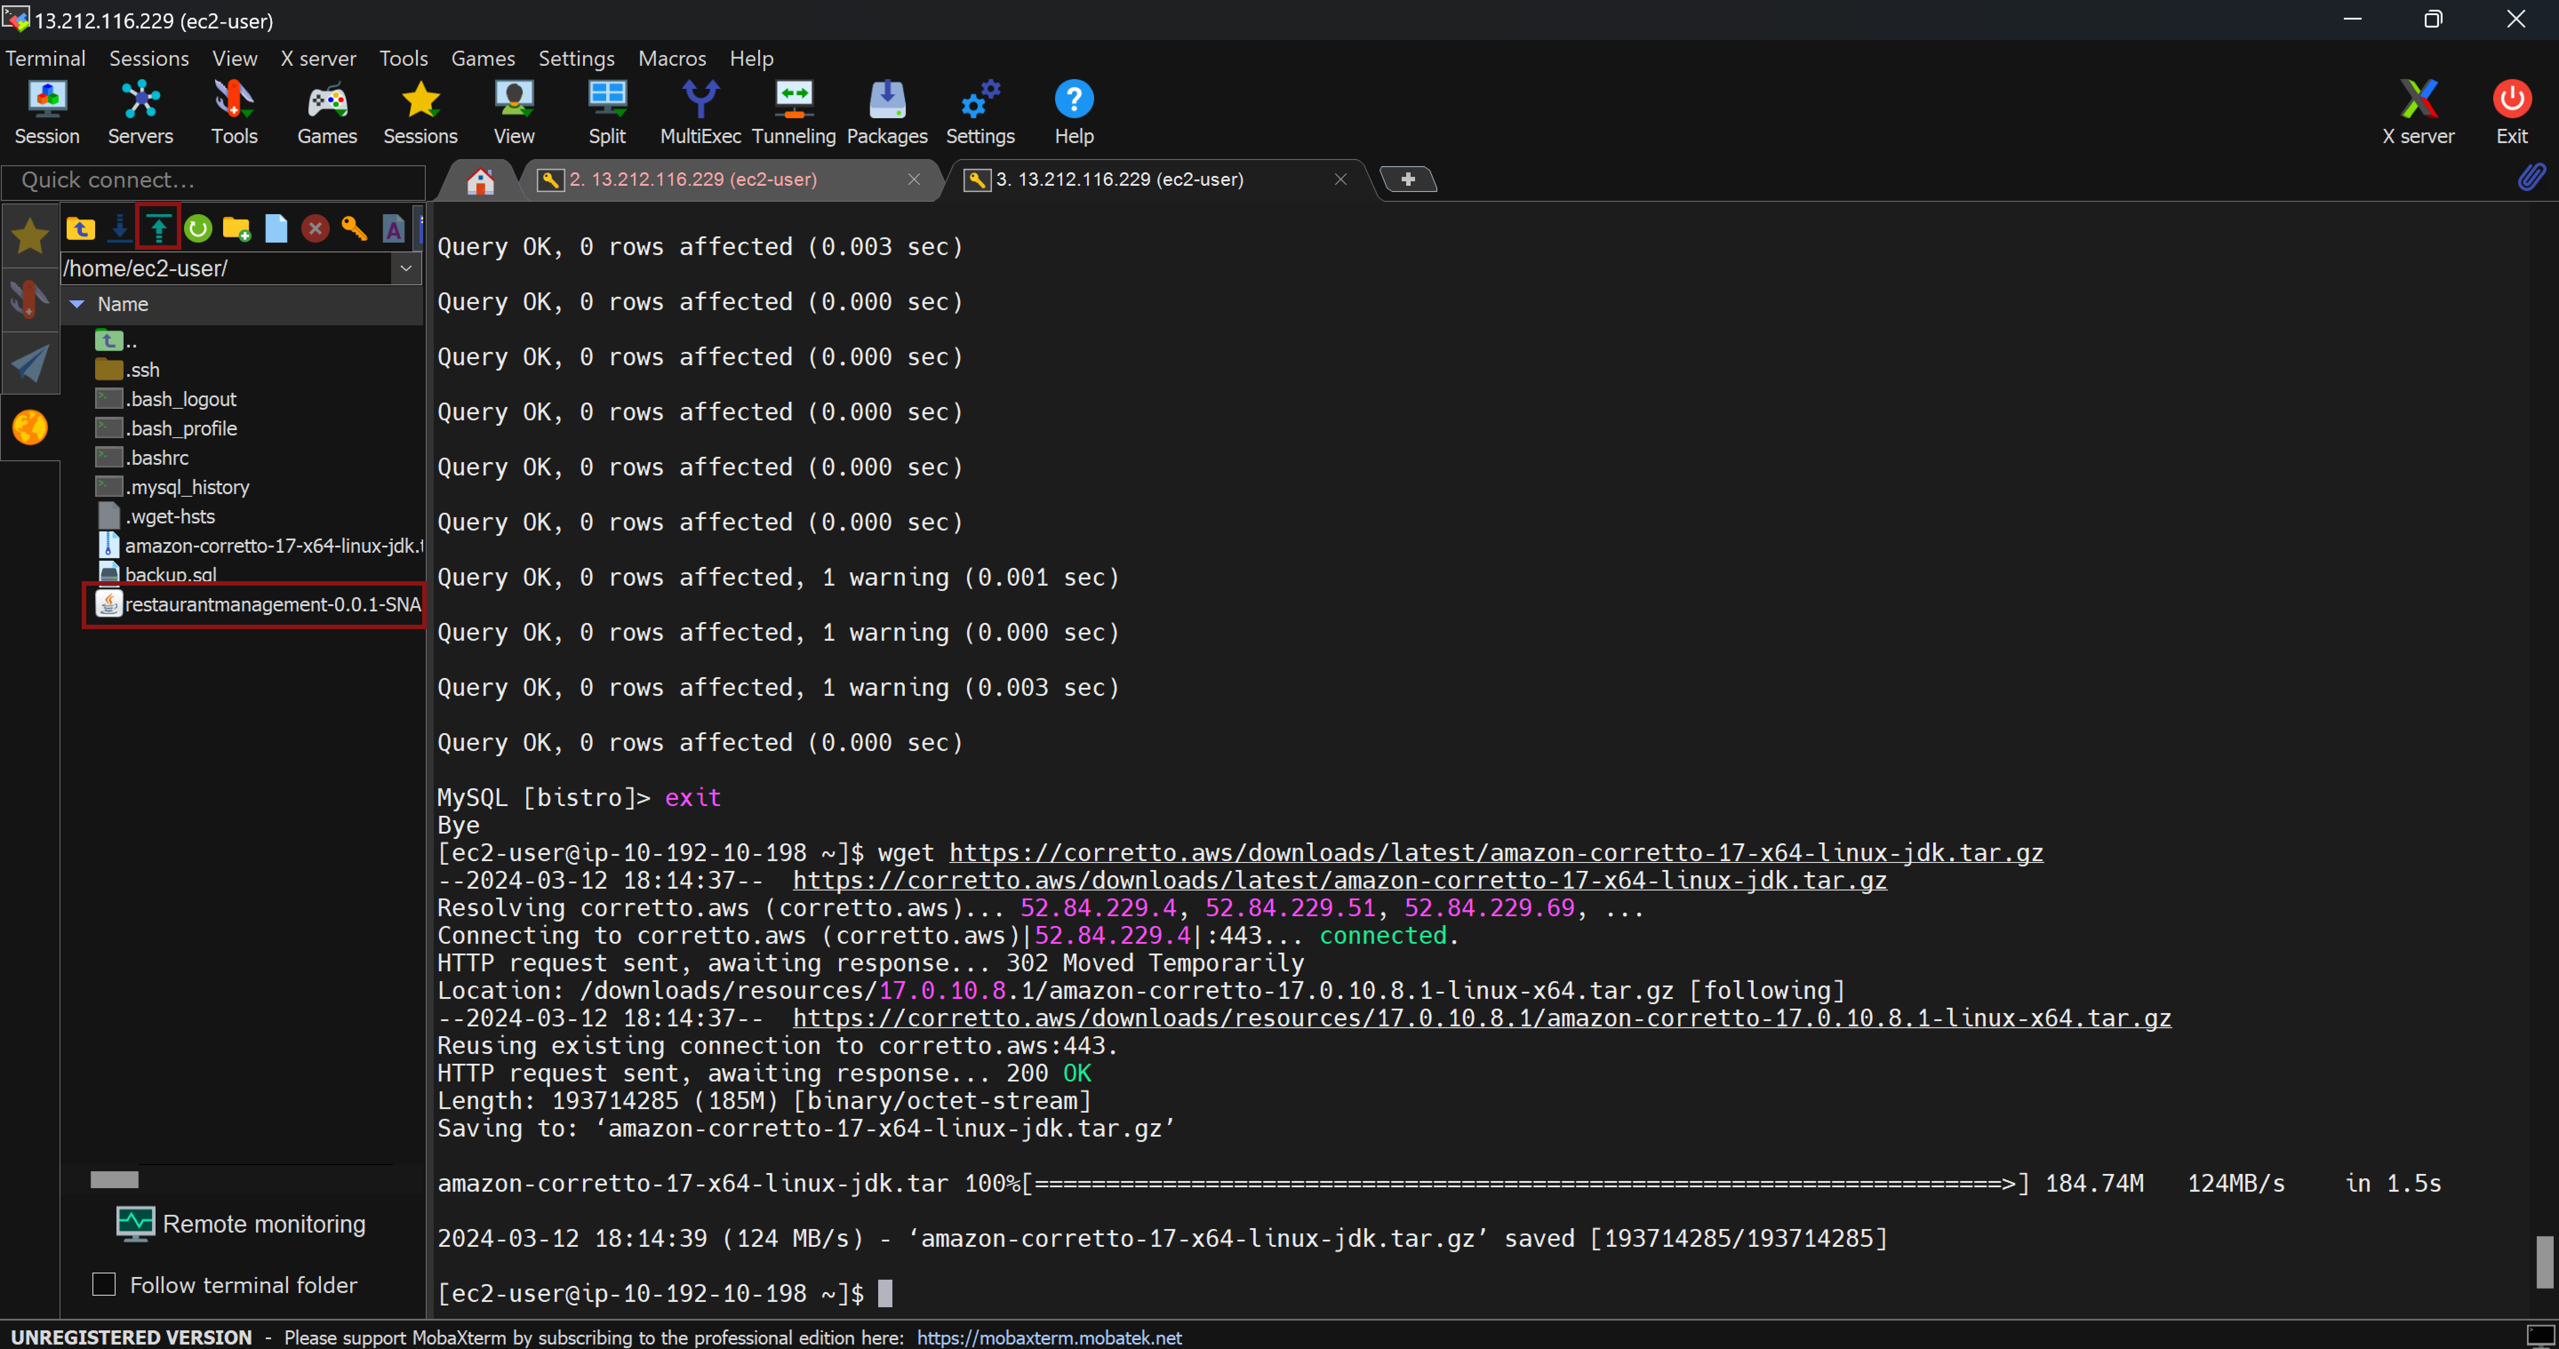
Task: Click the SFTP upload arrow icon
Action: (159, 228)
